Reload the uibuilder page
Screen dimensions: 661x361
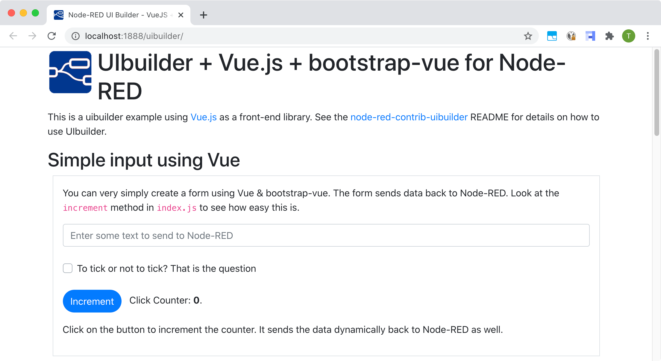click(x=52, y=36)
